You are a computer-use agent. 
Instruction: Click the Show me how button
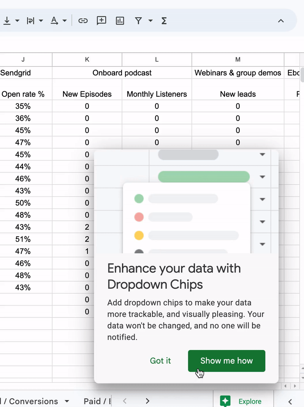(226, 361)
